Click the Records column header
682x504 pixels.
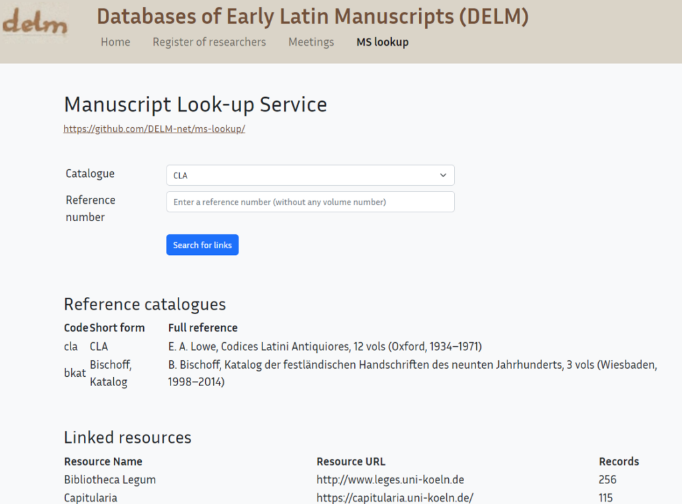[x=619, y=461]
